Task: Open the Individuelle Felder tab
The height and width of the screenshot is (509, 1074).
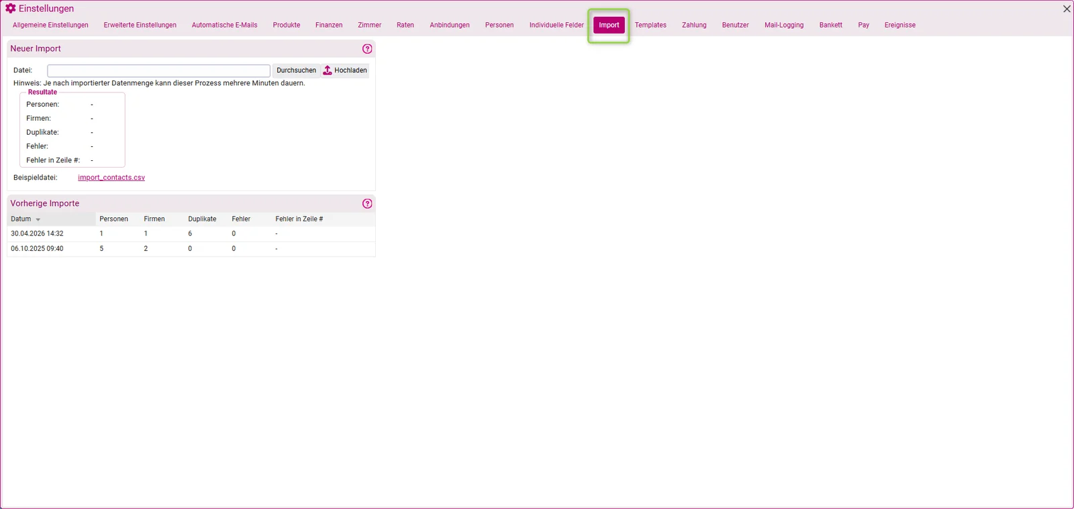Action: [556, 25]
